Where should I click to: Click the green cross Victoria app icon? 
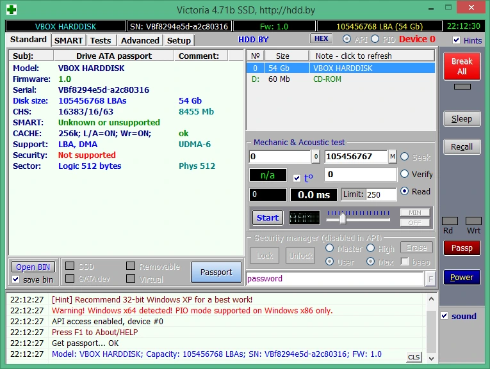pyautogui.click(x=12, y=10)
